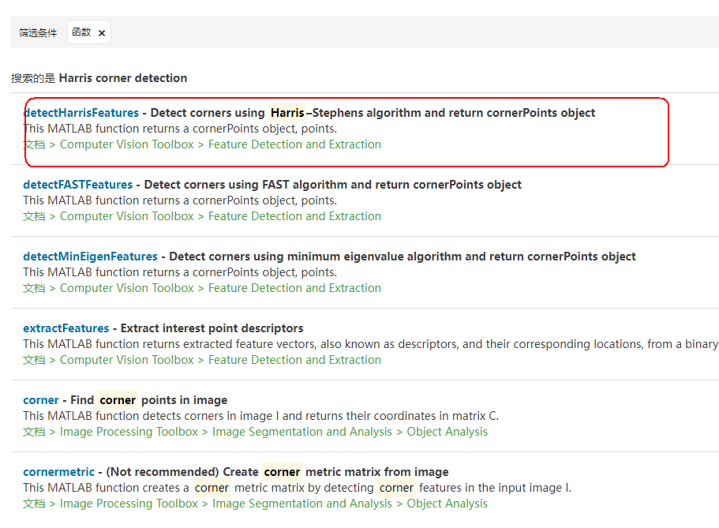Open Computer Vision Toolbox breadcrumb under detectFASTFeatures
This screenshot has width=719, height=528.
[x=126, y=216]
